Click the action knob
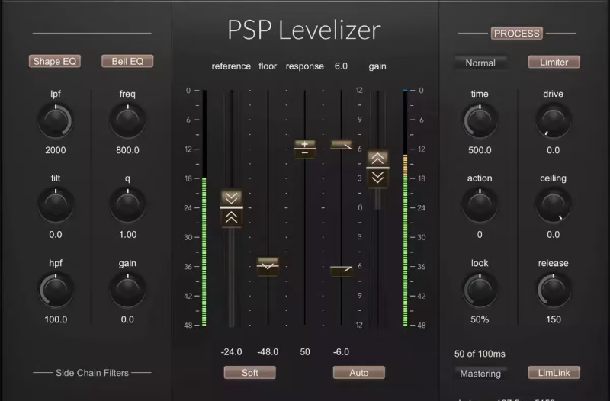This screenshot has height=401, width=610. pyautogui.click(x=480, y=205)
